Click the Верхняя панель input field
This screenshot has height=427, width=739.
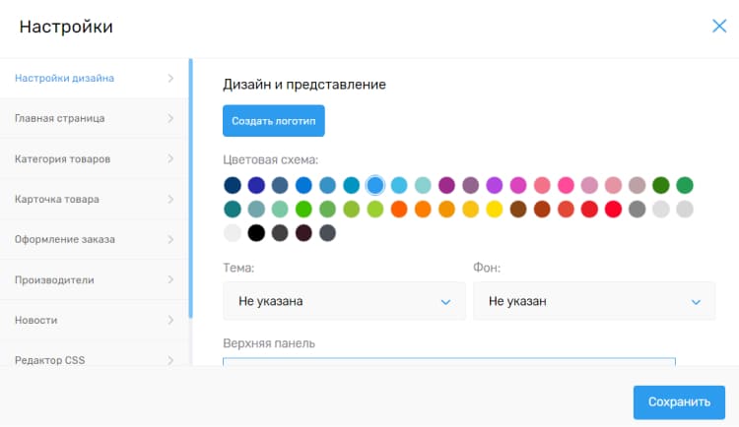pos(449,361)
